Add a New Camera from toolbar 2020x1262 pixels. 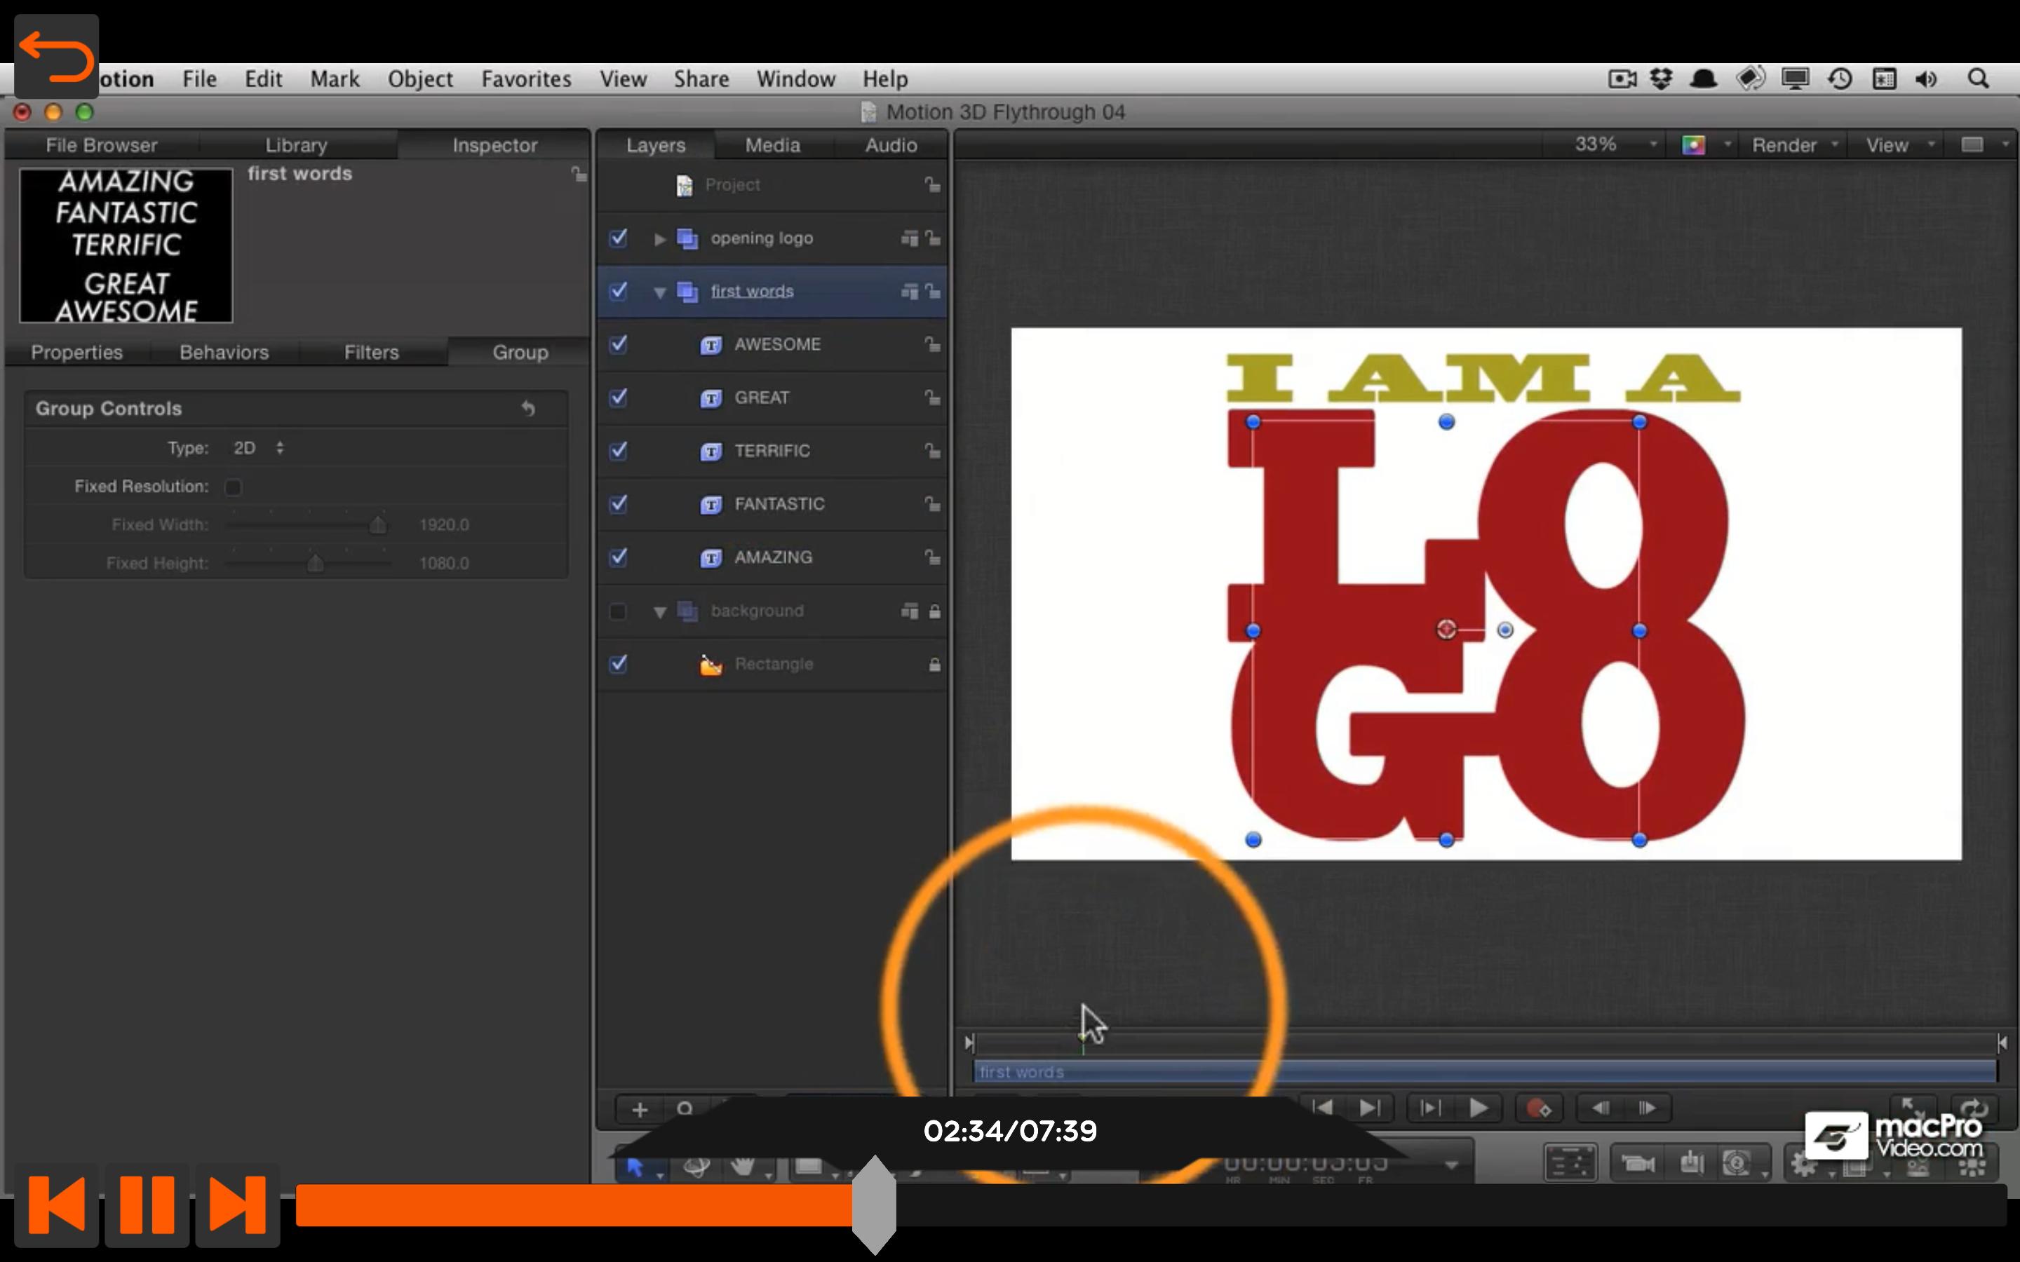coord(1637,1164)
